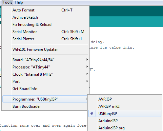Image resolution: width=163 pixels, height=131 pixels.
Task: Choose AVRISP mkII programmer
Action: [x=125, y=106]
